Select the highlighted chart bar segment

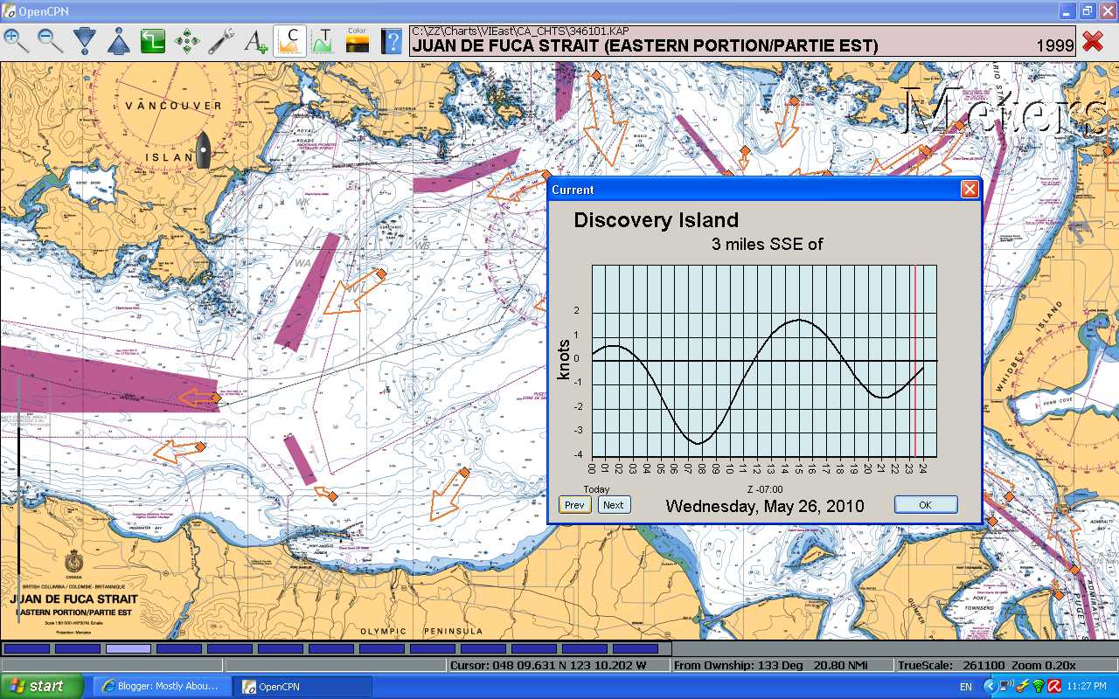129,649
